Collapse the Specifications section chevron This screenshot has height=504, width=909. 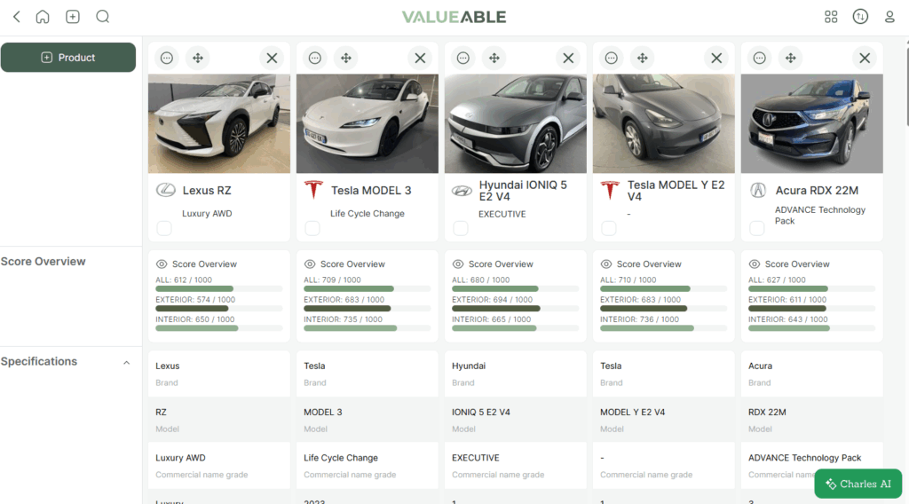coord(126,363)
